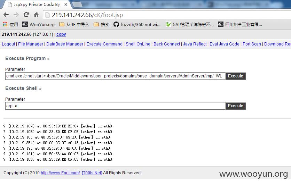The width and height of the screenshot is (291, 184).
Task: Close the JspSpy Private Codz tab
Action: tap(66, 5)
